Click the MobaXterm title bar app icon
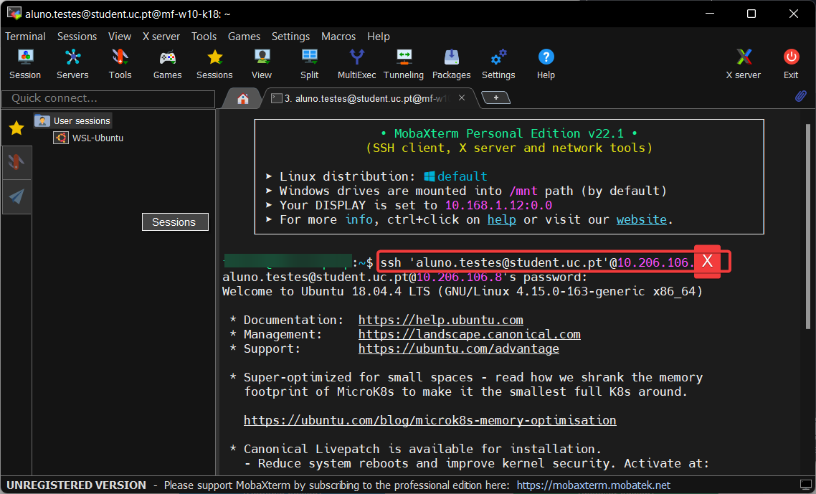Screen dimensions: 816x494 (x=14, y=14)
